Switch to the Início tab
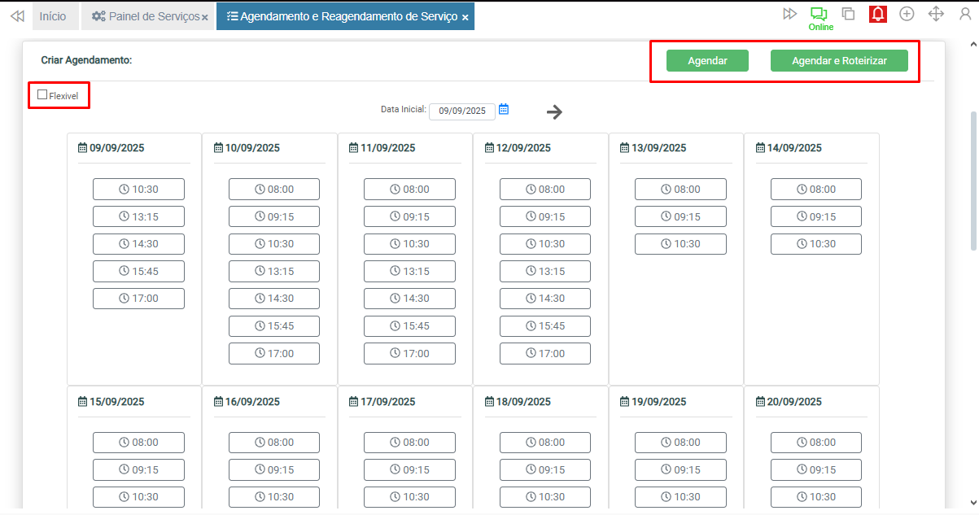This screenshot has height=515, width=979. 53,16
